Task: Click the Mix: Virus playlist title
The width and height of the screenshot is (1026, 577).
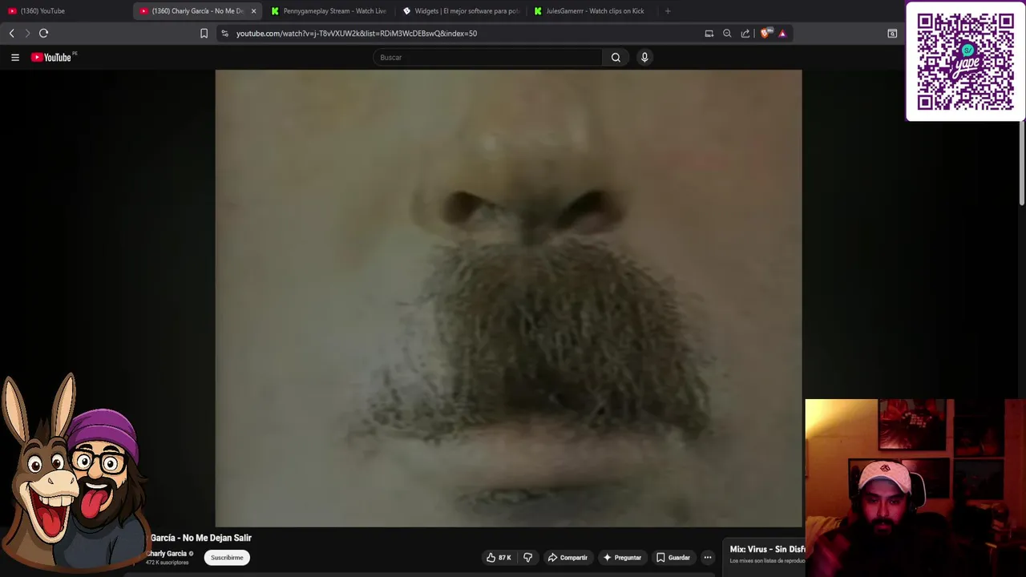Action: [x=767, y=549]
